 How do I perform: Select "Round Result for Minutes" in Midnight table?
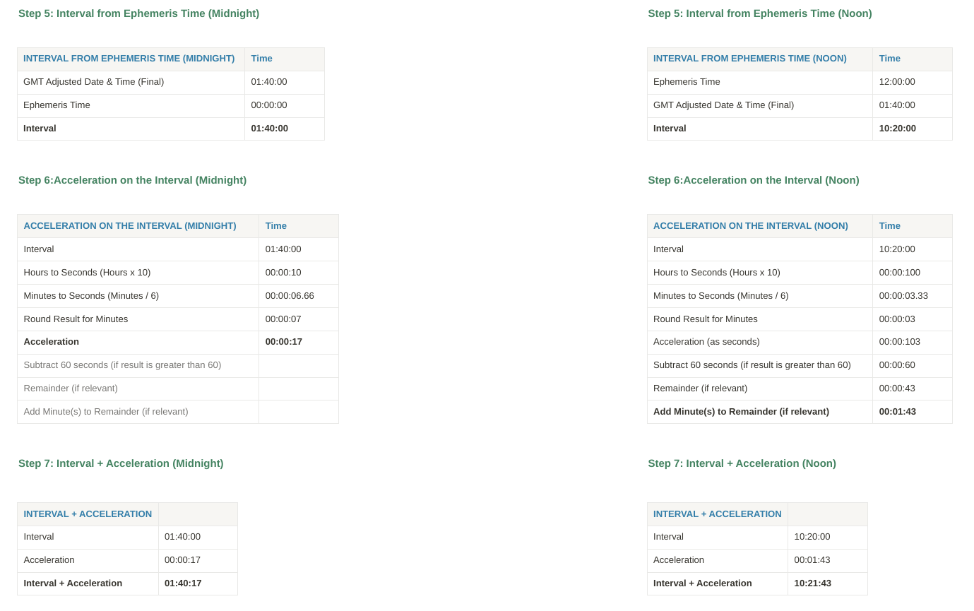tap(76, 319)
